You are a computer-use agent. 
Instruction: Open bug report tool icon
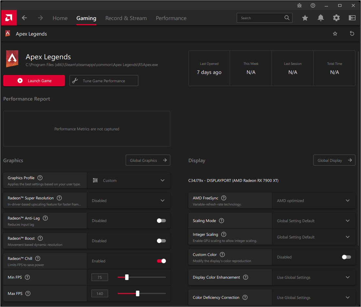299,6
